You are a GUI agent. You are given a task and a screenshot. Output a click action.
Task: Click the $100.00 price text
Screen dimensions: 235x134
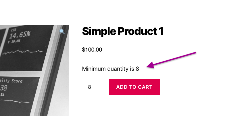point(92,50)
